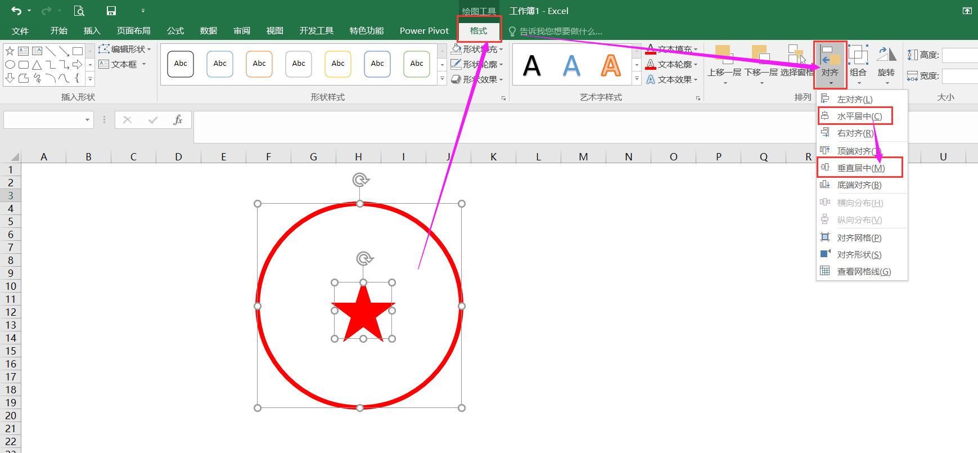Open 文本效果 text effects dropdown
The image size is (978, 453).
pyautogui.click(x=671, y=79)
